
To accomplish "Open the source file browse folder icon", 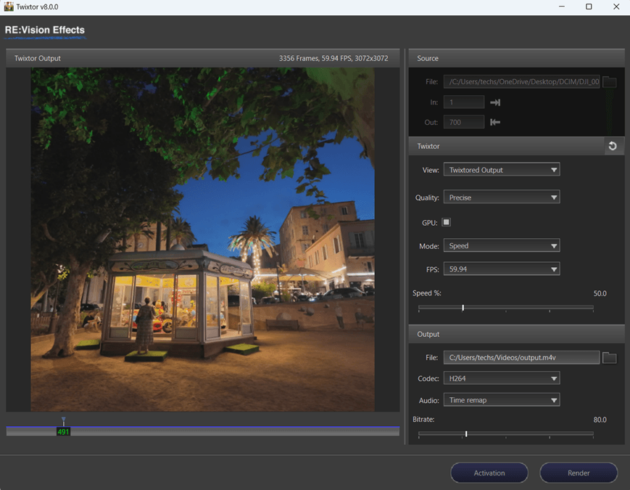I will pos(609,81).
